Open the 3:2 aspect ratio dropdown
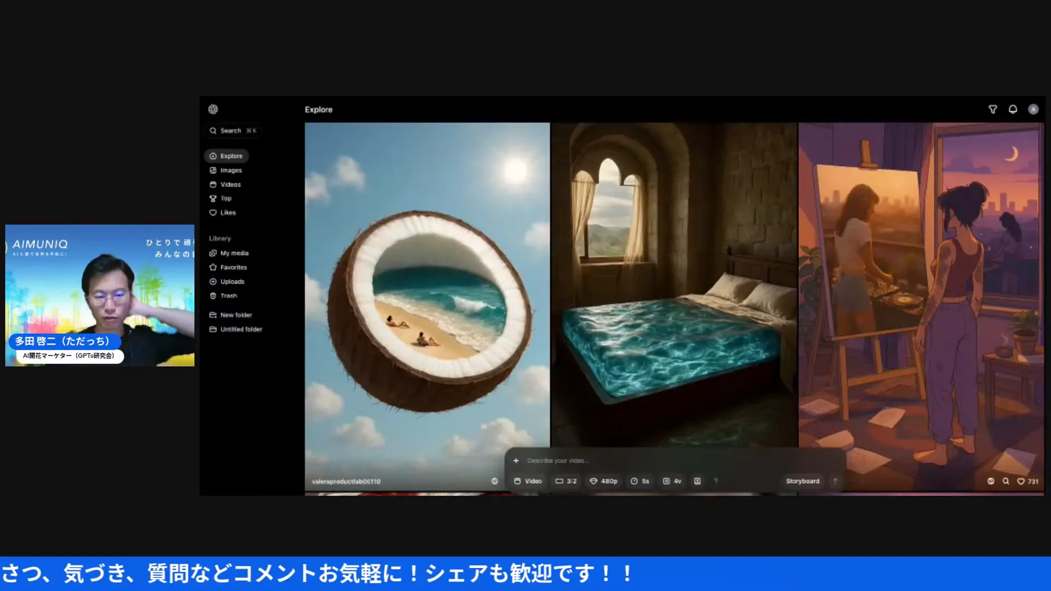The height and width of the screenshot is (591, 1051). 566,481
